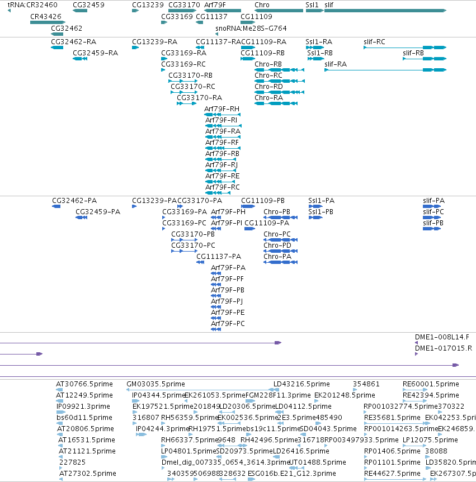476x482 pixels.
Task: Select the CG33170-RB transcript label
Action: click(190, 75)
